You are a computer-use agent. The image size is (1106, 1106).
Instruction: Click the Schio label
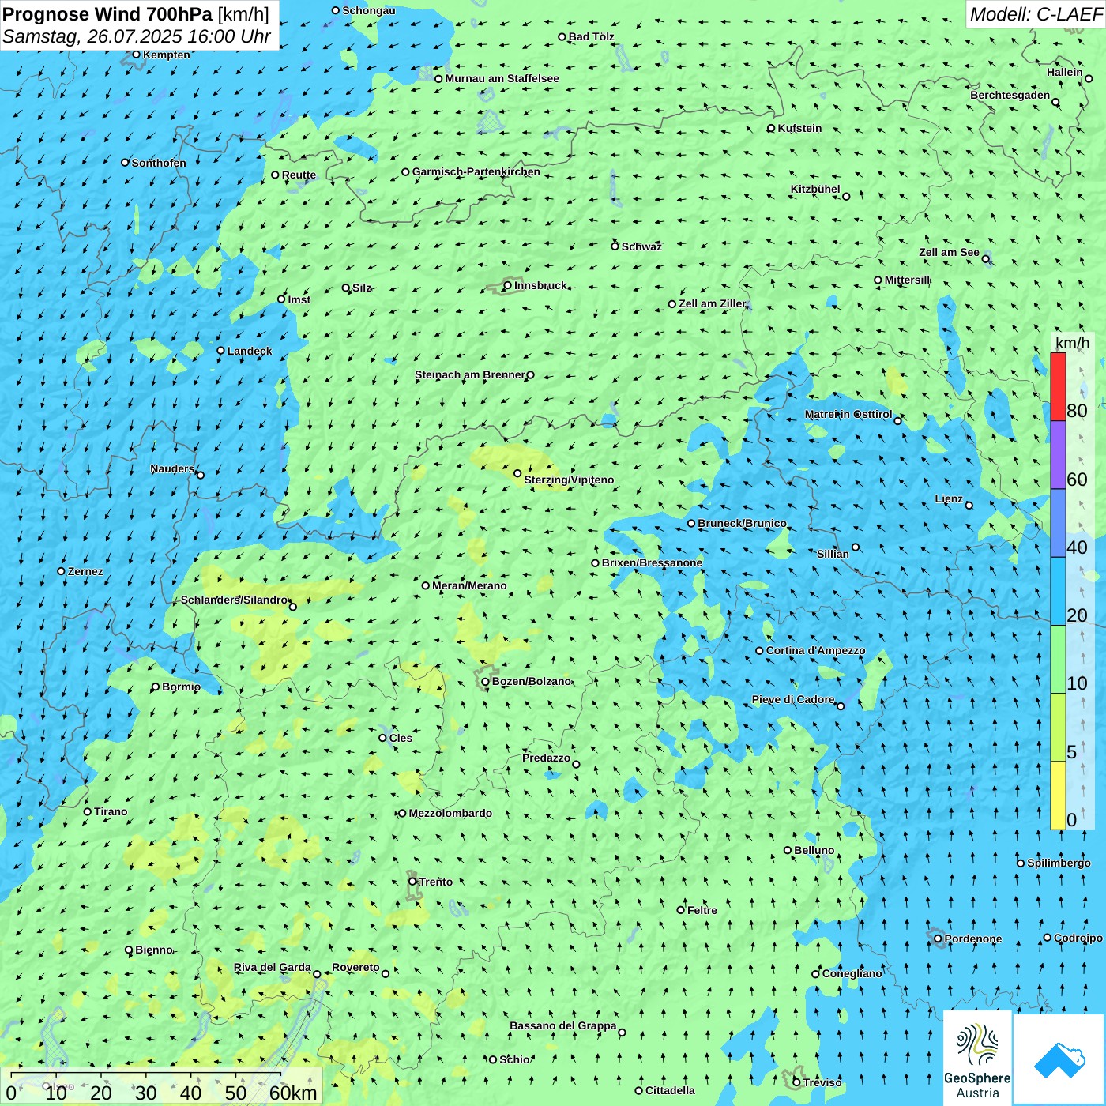click(514, 1059)
